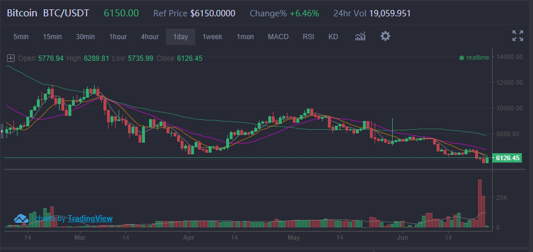Screen dimensions: 533x252
Task: Select the 30min timeframe
Action: click(x=85, y=37)
